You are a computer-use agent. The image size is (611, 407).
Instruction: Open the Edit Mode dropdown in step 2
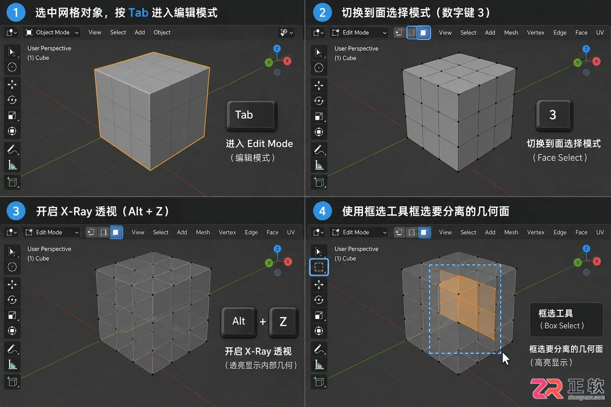[358, 33]
